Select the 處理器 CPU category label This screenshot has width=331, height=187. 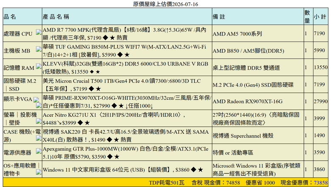pos(18,34)
